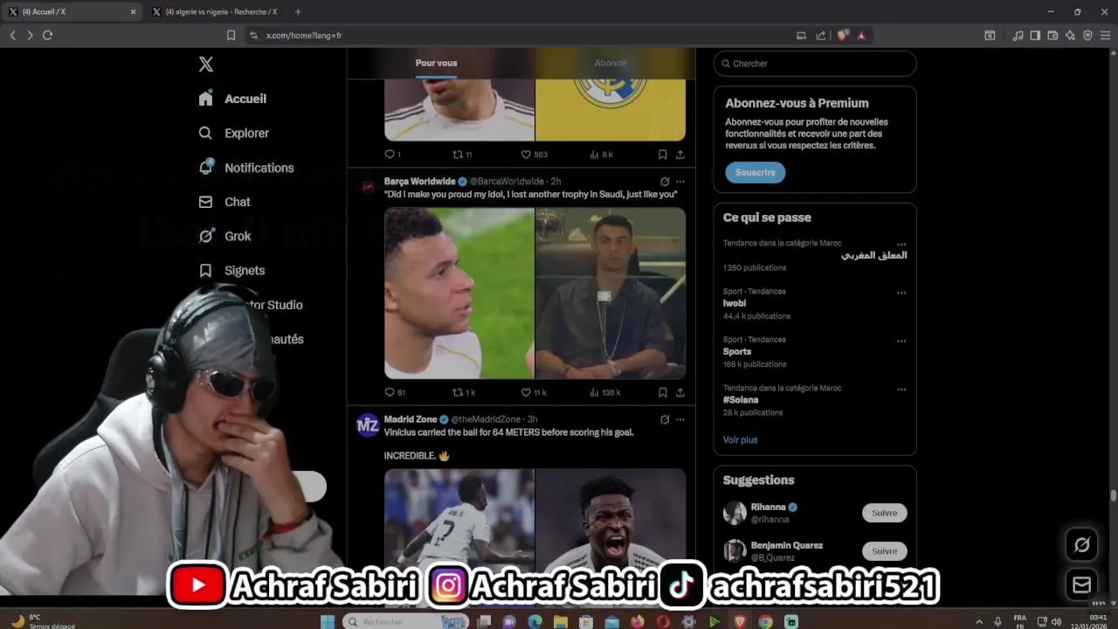
Task: Follow Benjamin Quarez with the Suivre button
Action: pos(884,551)
